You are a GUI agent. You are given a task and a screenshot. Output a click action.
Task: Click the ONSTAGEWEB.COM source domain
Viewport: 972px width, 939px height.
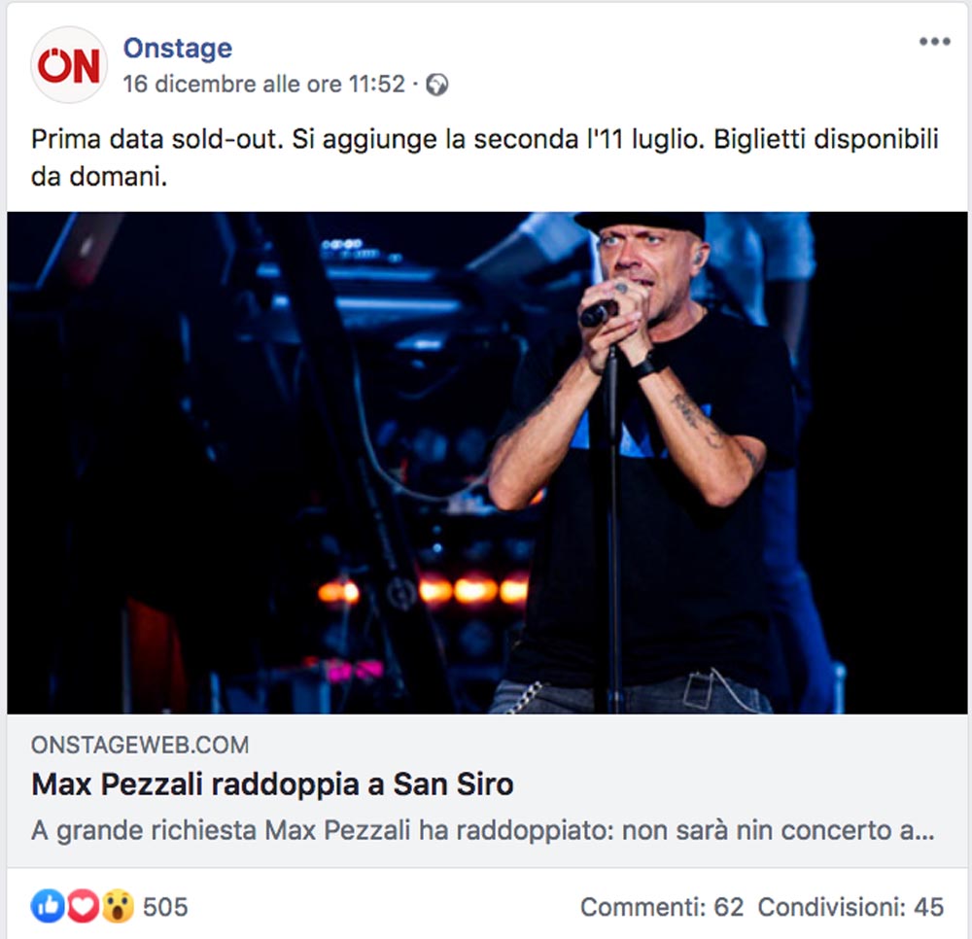pos(140,745)
